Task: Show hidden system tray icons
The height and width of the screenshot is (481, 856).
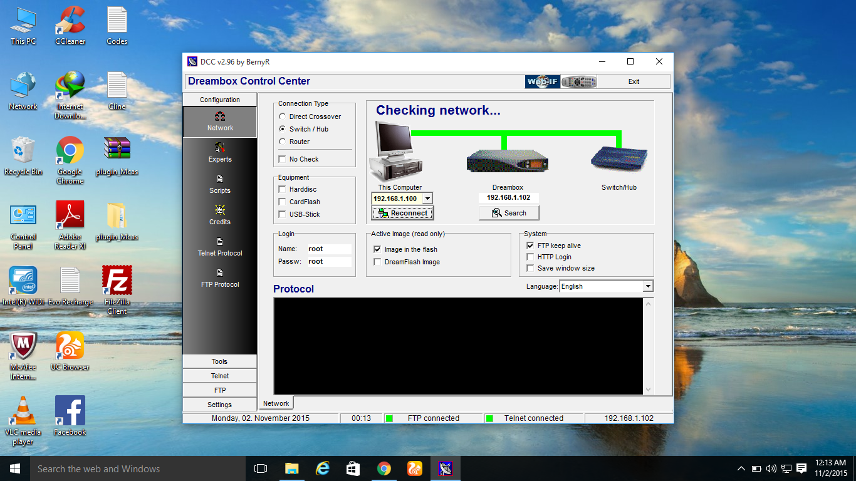Action: [741, 468]
